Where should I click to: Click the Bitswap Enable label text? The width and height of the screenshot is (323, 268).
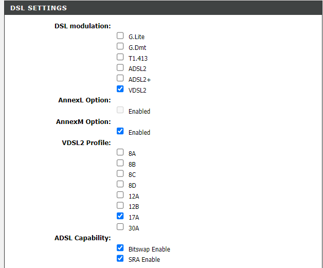point(149,249)
